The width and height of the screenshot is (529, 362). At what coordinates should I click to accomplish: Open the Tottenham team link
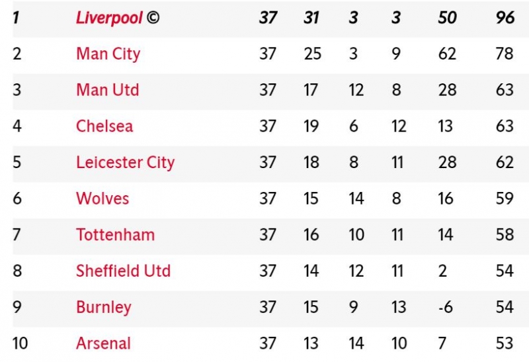[x=115, y=234]
